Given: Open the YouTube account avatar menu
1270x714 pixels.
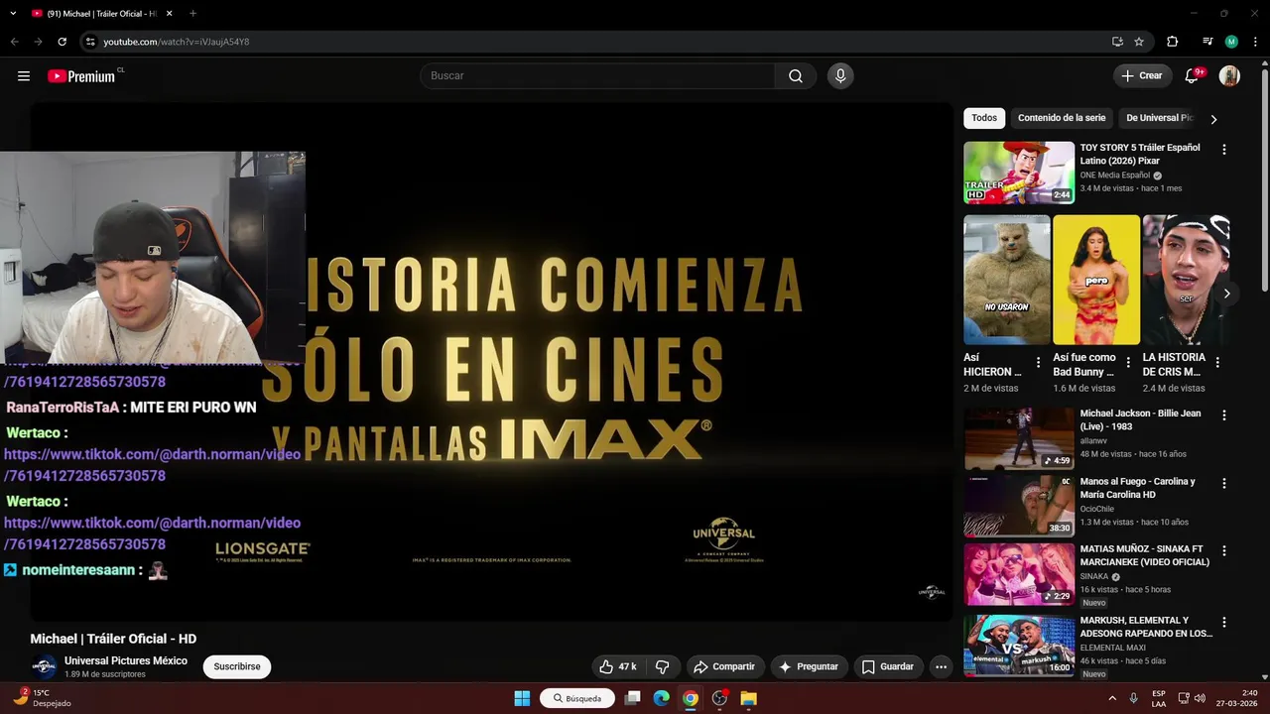Looking at the screenshot, I should click(1229, 76).
